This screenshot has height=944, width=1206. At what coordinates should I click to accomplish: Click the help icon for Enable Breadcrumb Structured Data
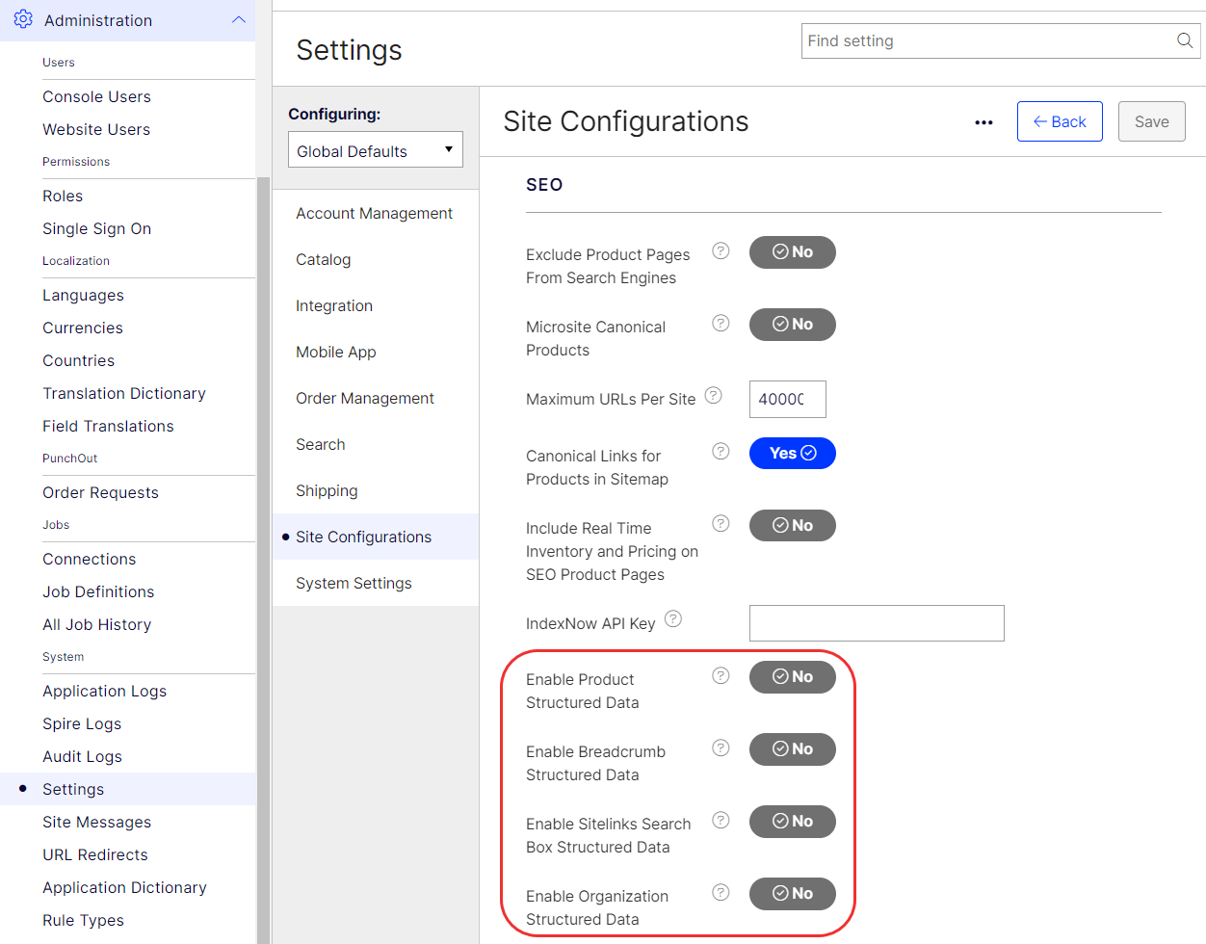(x=721, y=747)
